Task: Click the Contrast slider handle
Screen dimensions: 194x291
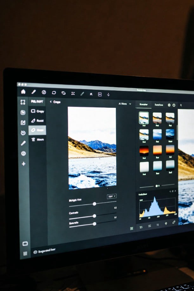Action: tap(94, 216)
